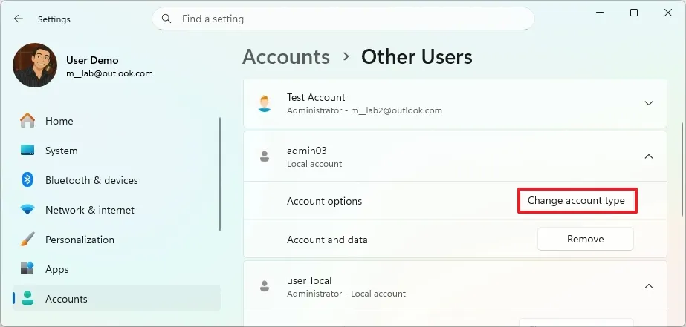Click Remove for admin03 account
Viewport: 686px width, 327px height.
[x=585, y=240]
